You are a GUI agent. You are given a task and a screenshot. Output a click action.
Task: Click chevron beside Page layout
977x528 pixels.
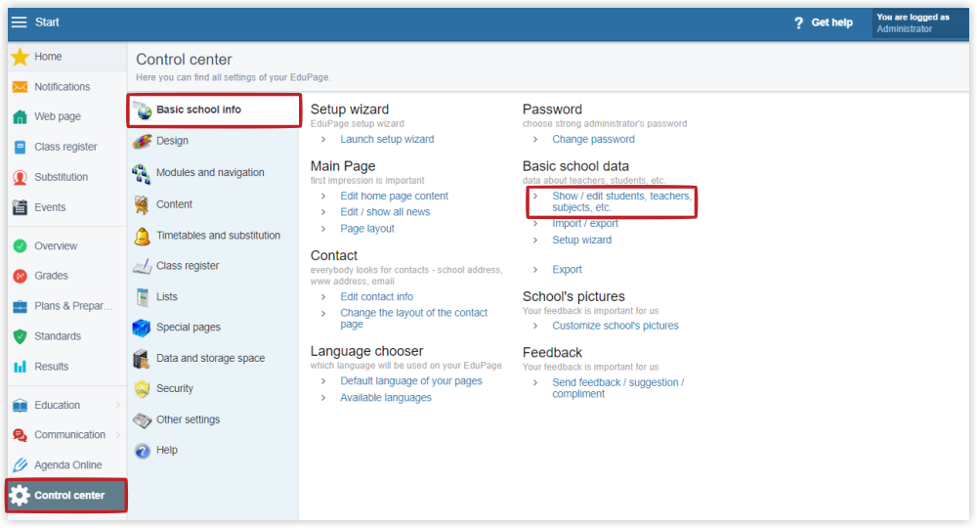[323, 229]
